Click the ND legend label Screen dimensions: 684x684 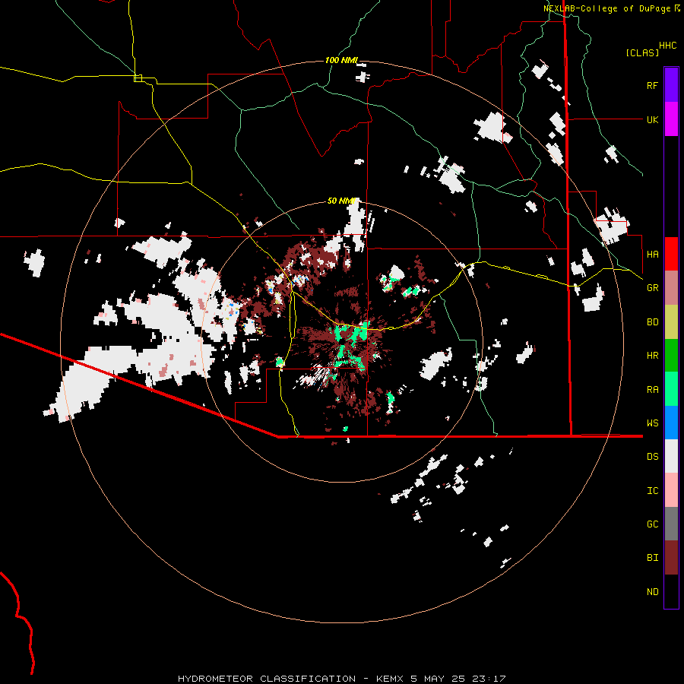coord(652,592)
